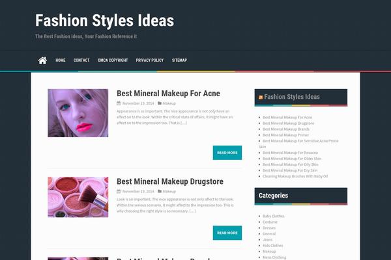Click Makeup category under the Drugstore post
Viewport: 391px width, 260px height.
coord(169,191)
